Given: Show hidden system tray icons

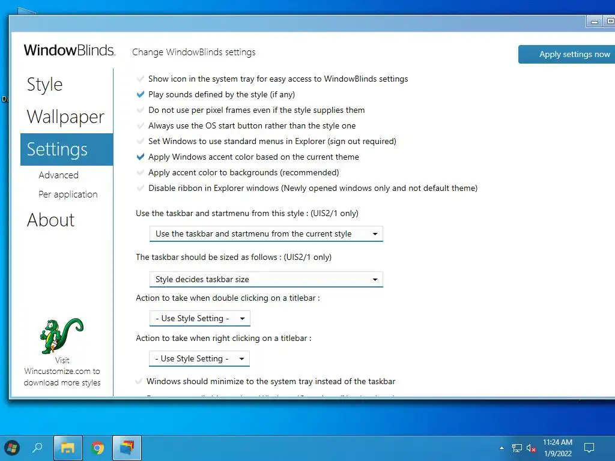Looking at the screenshot, I should 501,448.
